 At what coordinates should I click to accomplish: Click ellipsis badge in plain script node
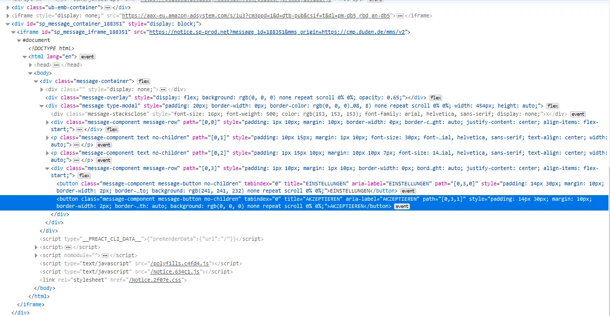click(68, 247)
